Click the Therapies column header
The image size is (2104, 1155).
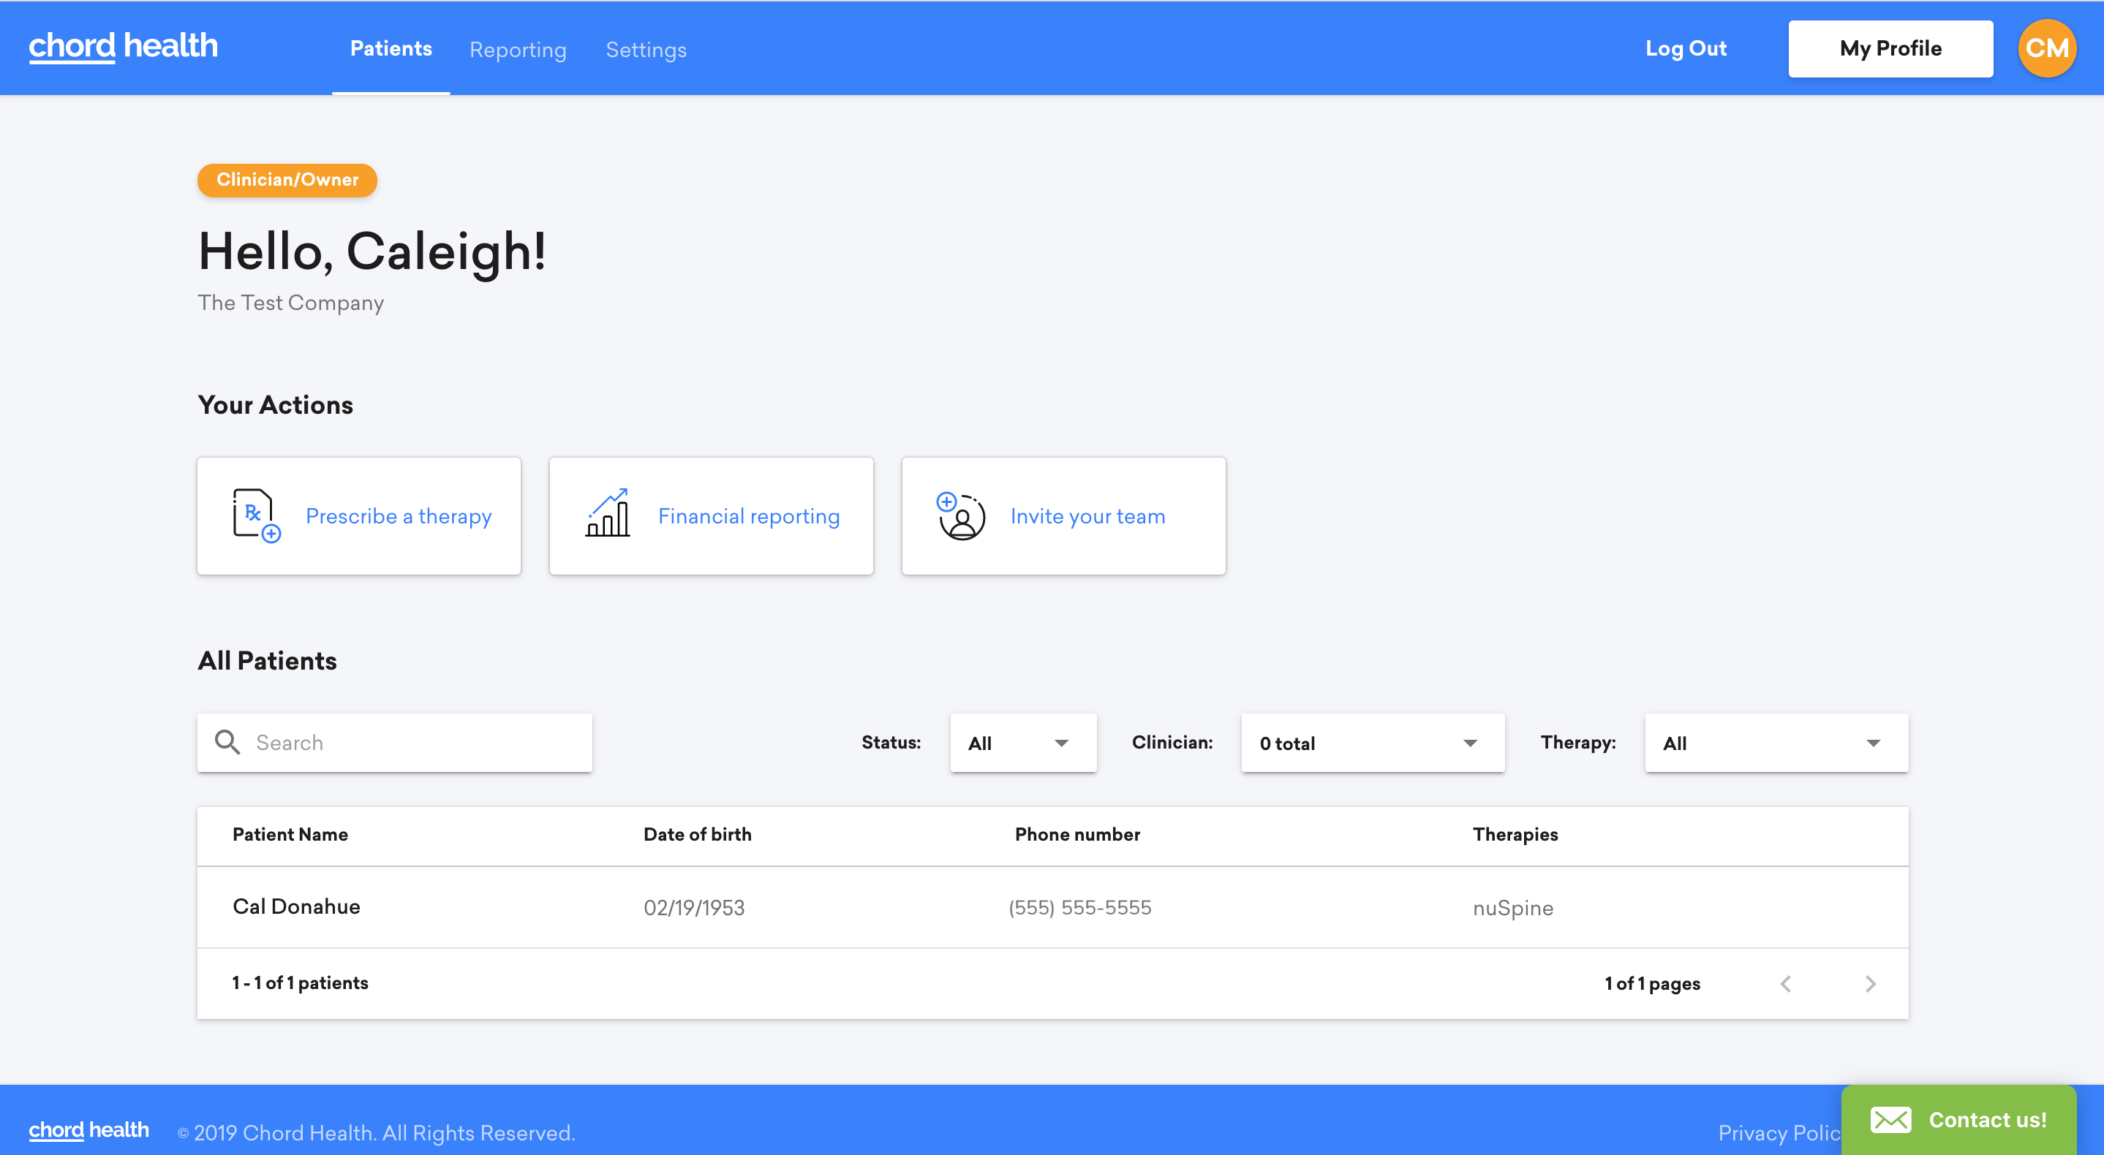click(x=1515, y=834)
